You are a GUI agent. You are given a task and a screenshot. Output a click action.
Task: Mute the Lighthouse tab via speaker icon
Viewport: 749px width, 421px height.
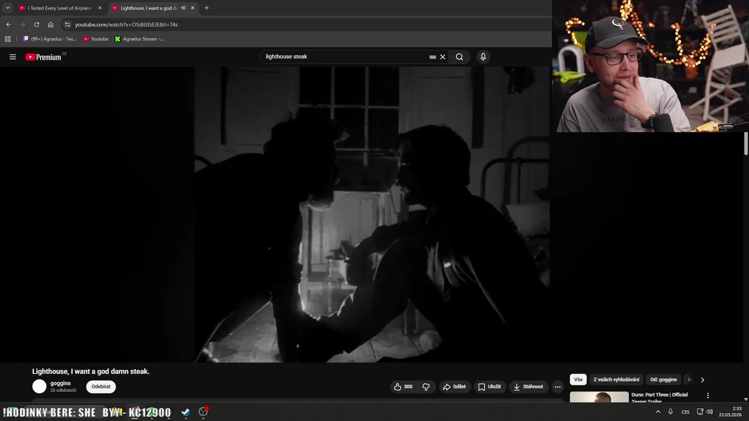click(x=183, y=8)
